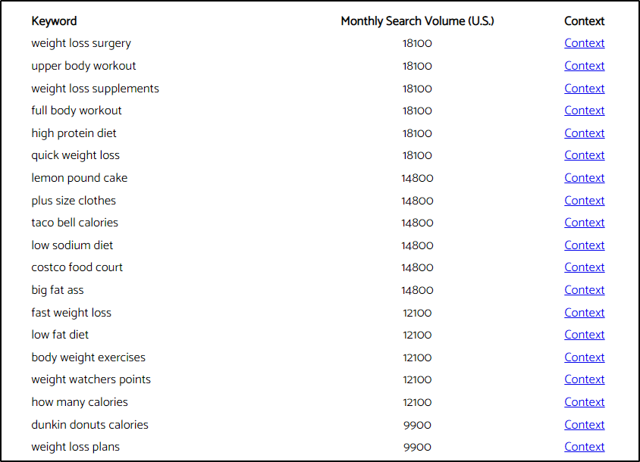Open Context link for weight watchers points
The height and width of the screenshot is (462, 640).
tap(584, 379)
